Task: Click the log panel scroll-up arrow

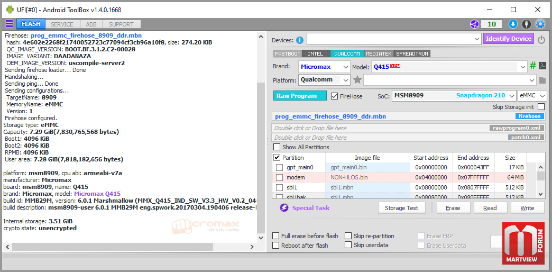Action: pyautogui.click(x=261, y=37)
